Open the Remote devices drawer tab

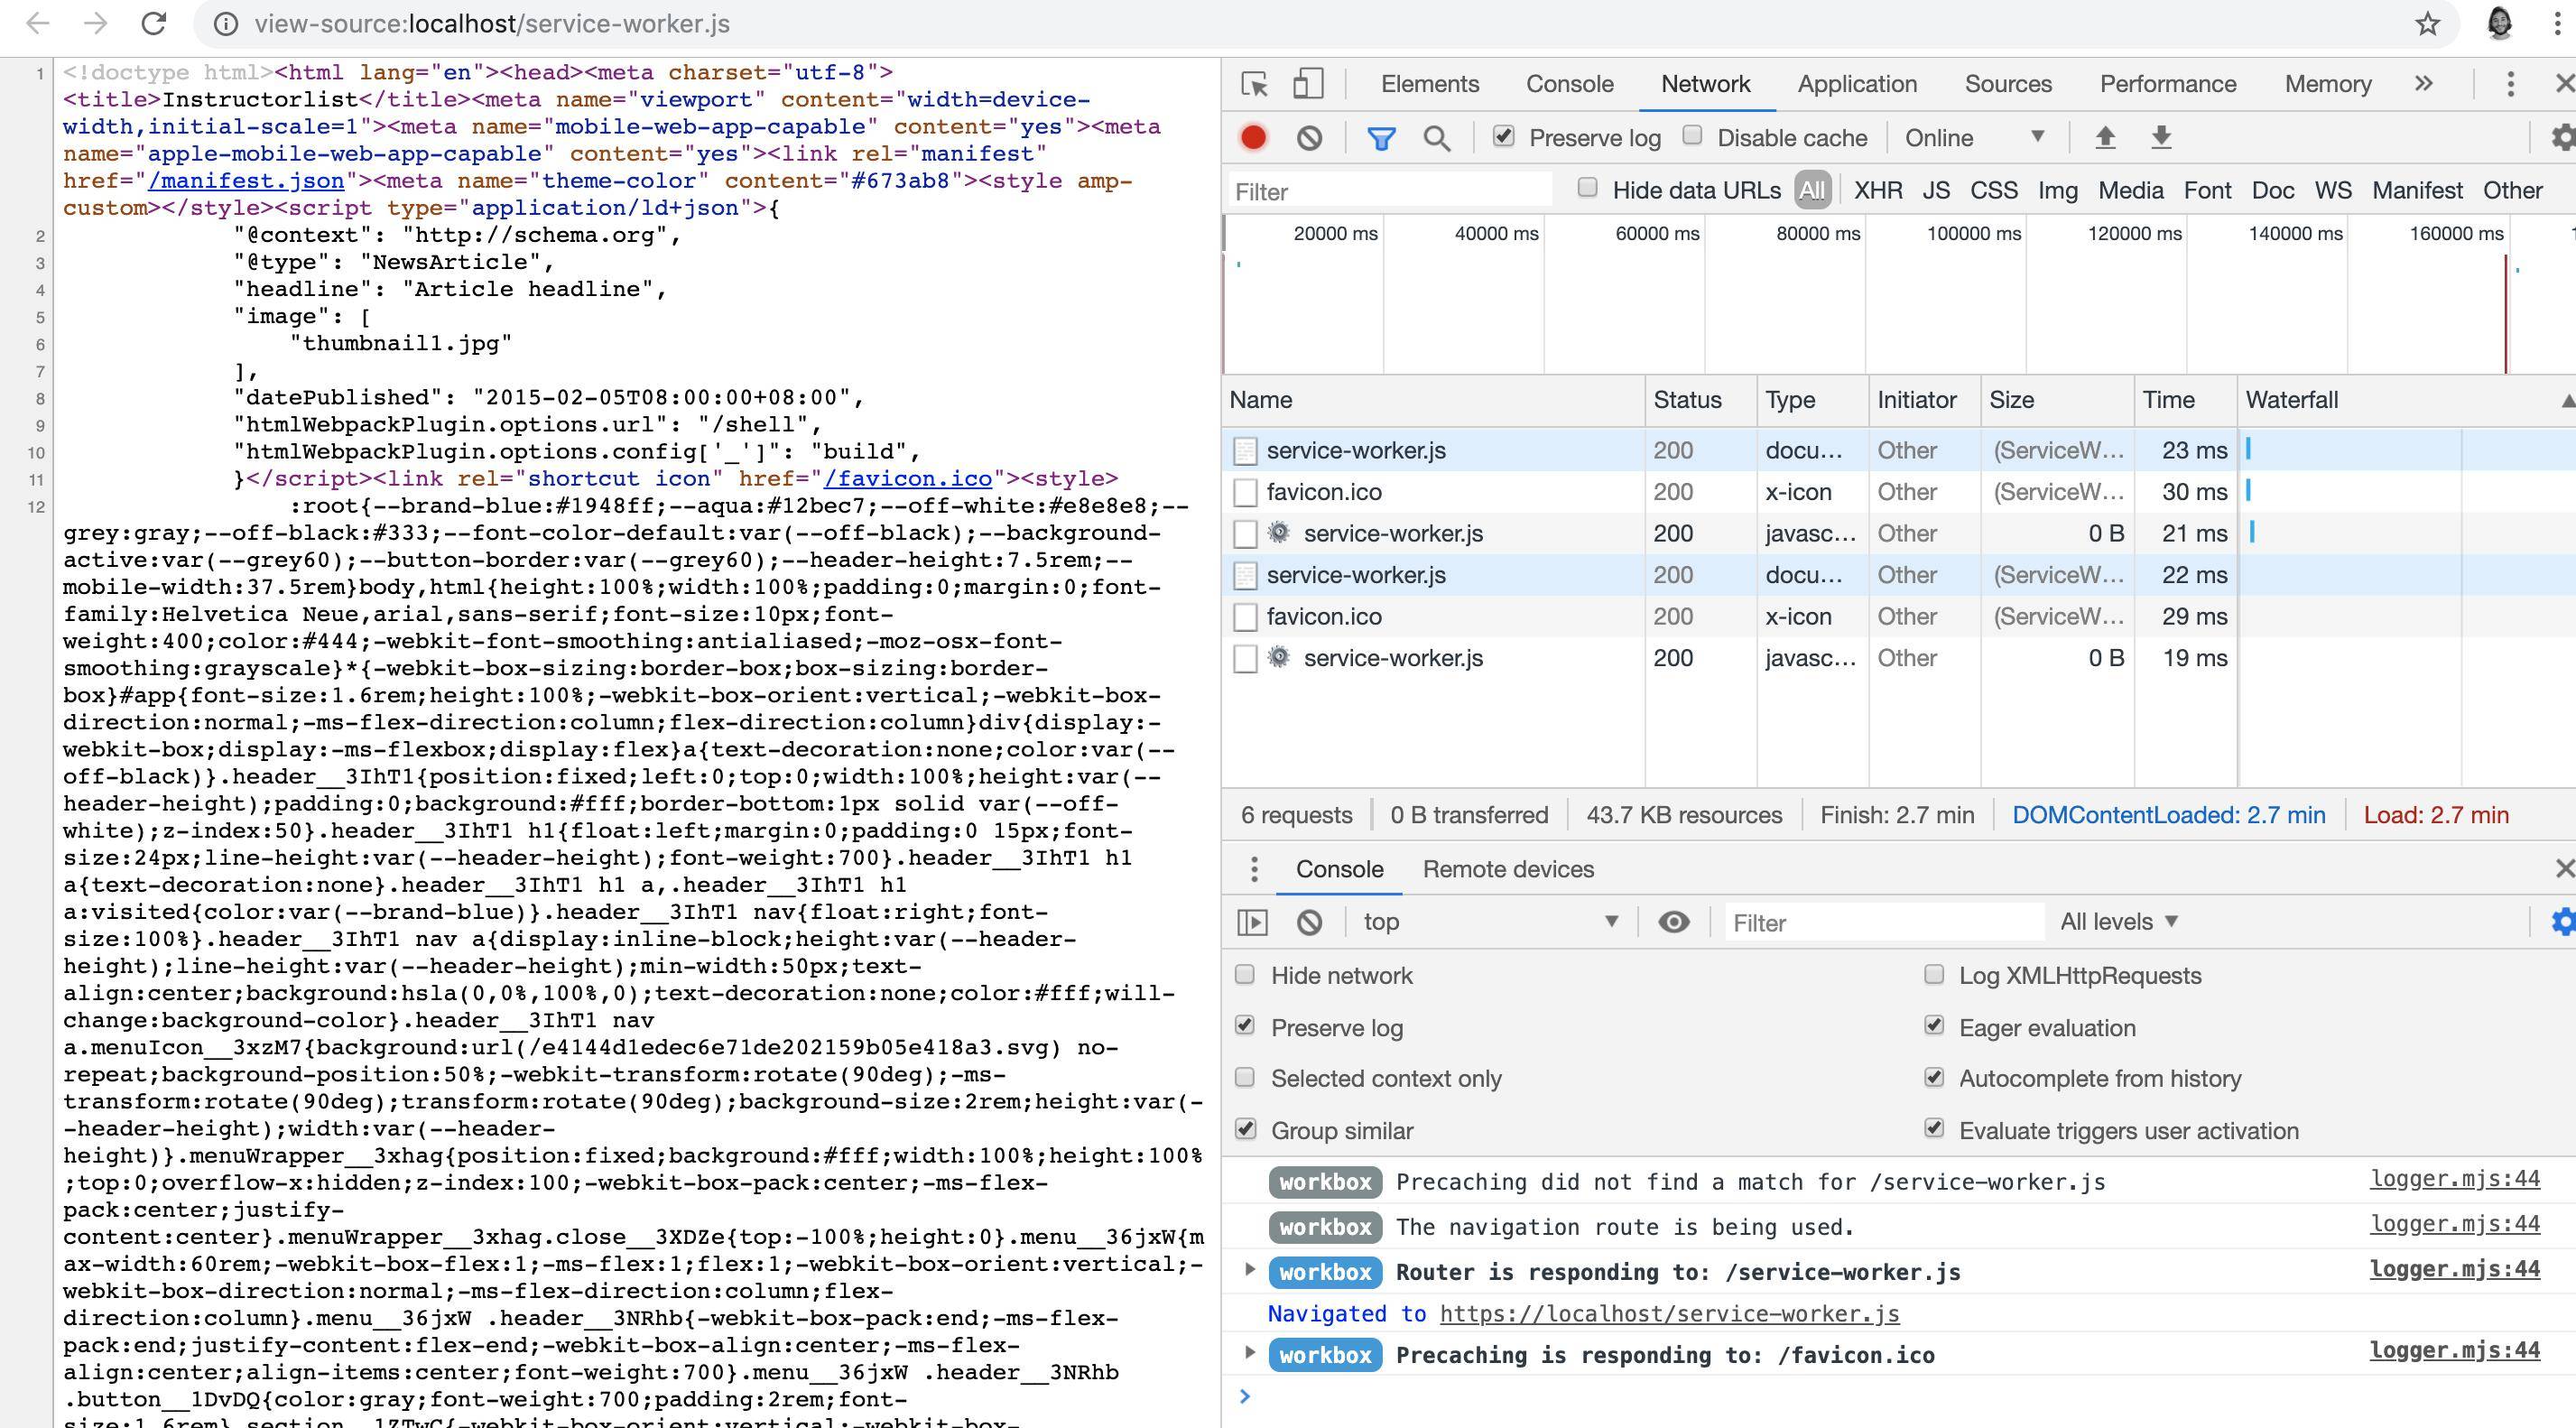pos(1507,869)
